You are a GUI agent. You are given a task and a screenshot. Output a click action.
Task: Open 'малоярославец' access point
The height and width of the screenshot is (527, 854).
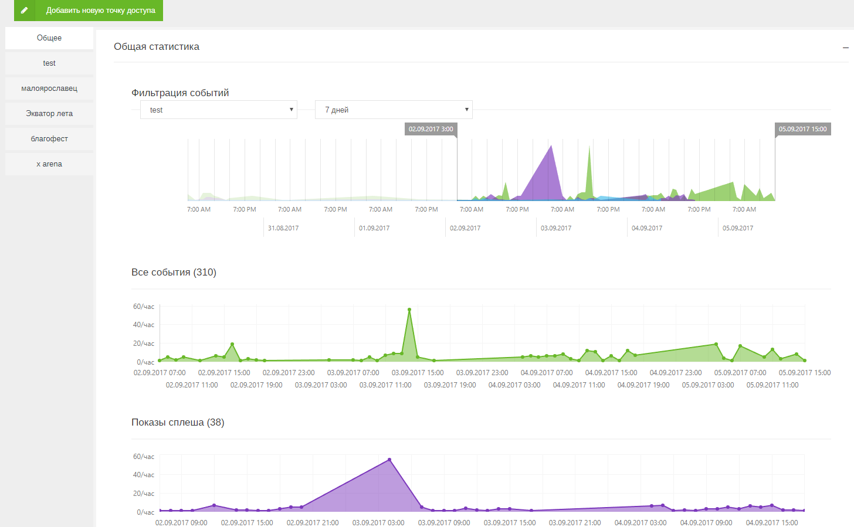point(49,89)
